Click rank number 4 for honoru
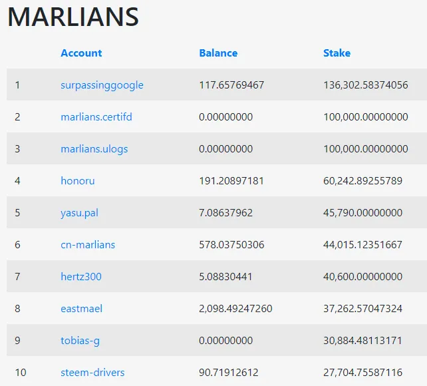This screenshot has height=386, width=427. 17,180
